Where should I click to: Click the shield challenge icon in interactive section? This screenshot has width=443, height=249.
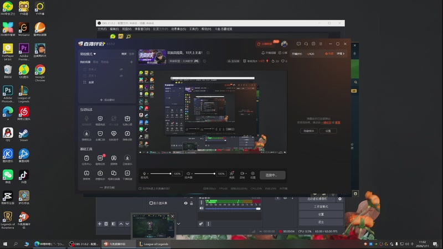(x=100, y=118)
